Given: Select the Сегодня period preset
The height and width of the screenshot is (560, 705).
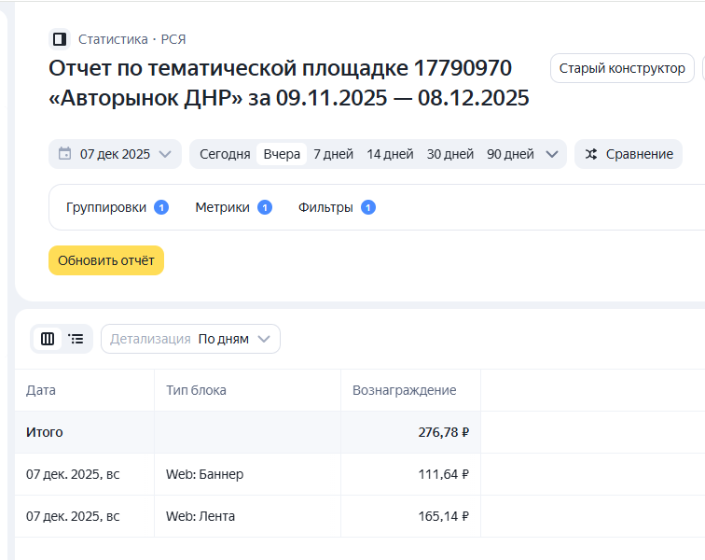Looking at the screenshot, I should click(225, 154).
